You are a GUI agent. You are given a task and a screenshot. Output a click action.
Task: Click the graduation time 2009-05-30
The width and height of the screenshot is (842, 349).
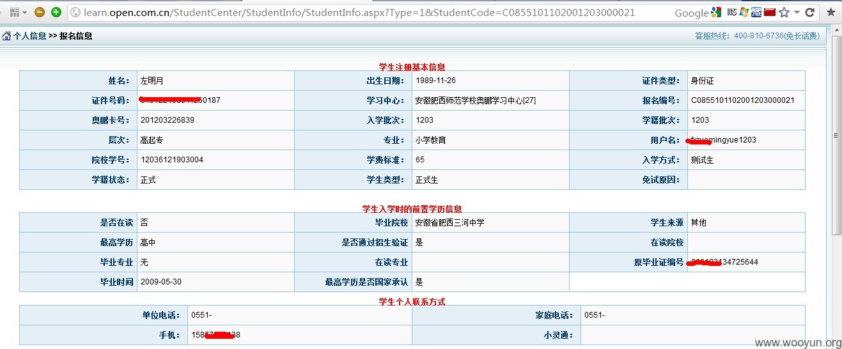160,282
